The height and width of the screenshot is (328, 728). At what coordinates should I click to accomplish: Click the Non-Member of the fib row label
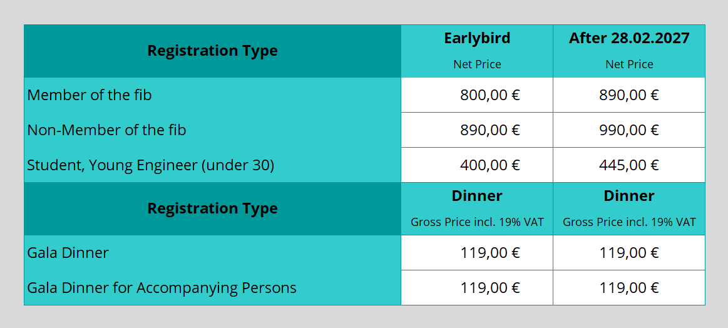coord(107,130)
